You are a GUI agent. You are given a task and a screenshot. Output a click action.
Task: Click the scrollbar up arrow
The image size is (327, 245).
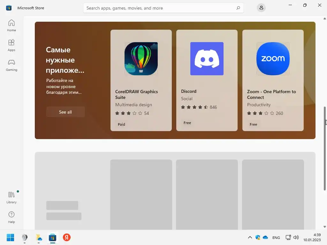(x=324, y=19)
